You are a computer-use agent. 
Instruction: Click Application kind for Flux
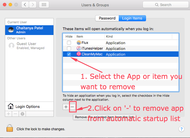point(116,43)
